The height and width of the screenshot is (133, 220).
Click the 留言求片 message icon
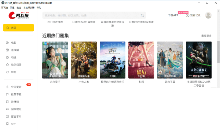click(x=7, y=116)
